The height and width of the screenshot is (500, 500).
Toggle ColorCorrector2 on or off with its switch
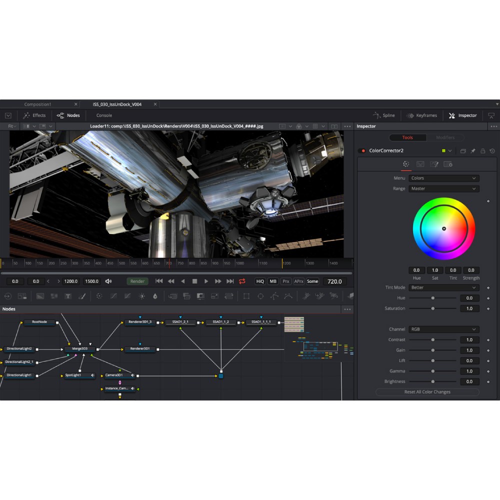coord(362,150)
